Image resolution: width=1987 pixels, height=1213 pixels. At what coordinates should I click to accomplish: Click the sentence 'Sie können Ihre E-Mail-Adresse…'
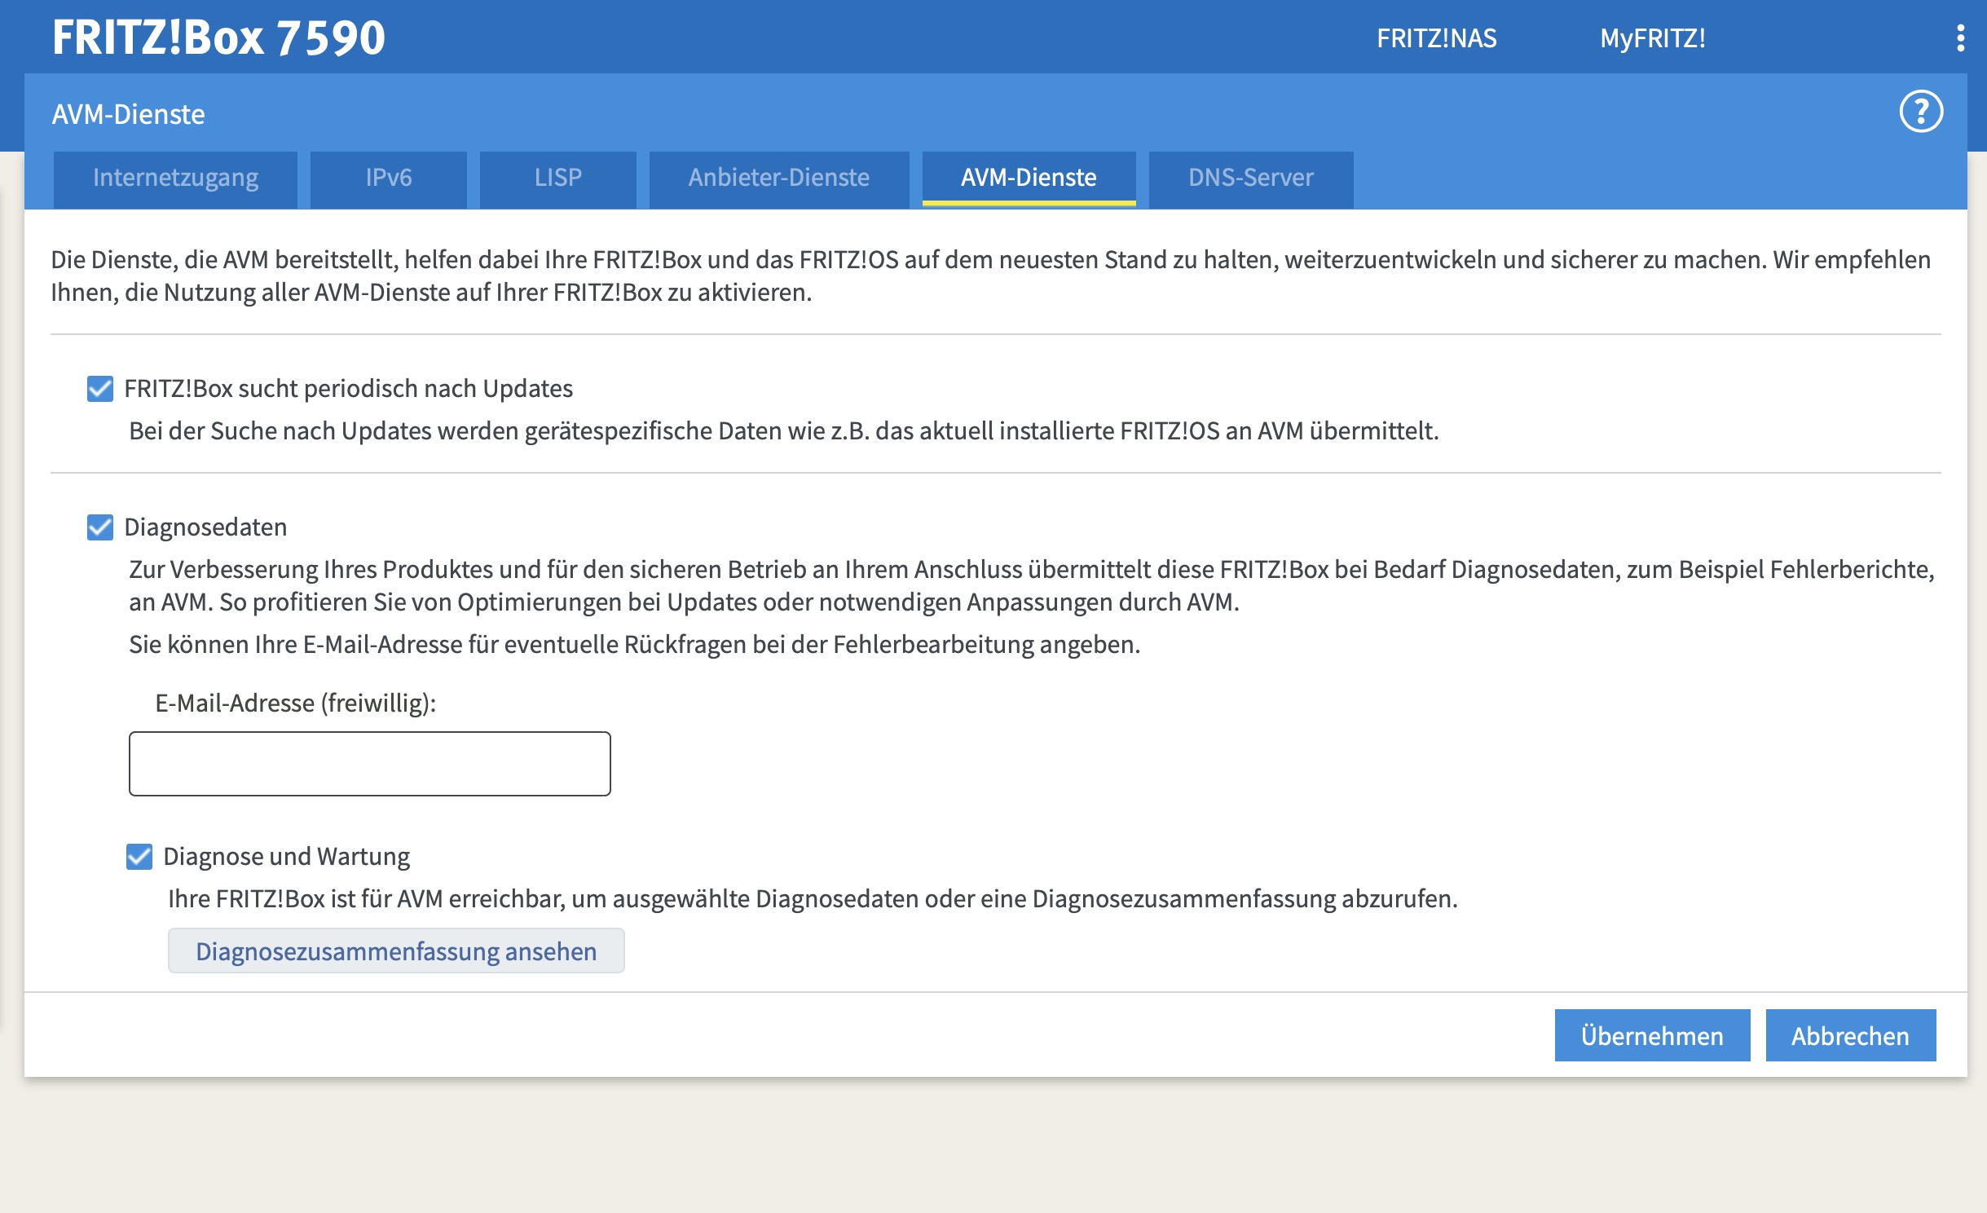click(x=635, y=645)
